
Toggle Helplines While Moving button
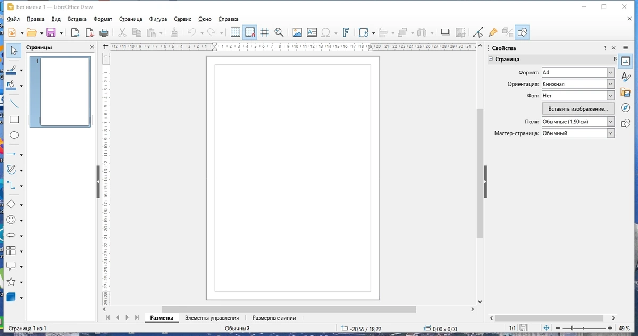point(264,32)
